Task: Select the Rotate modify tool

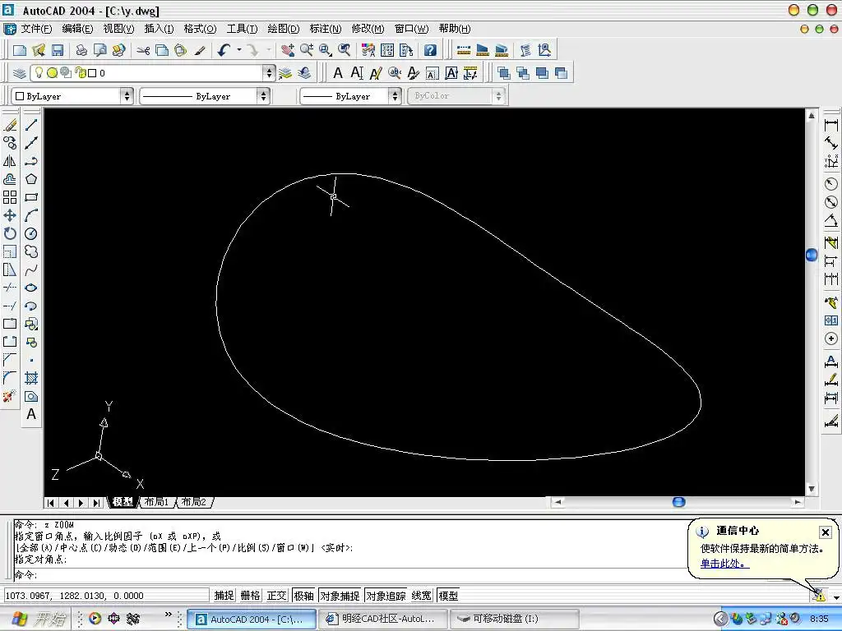Action: (10, 233)
